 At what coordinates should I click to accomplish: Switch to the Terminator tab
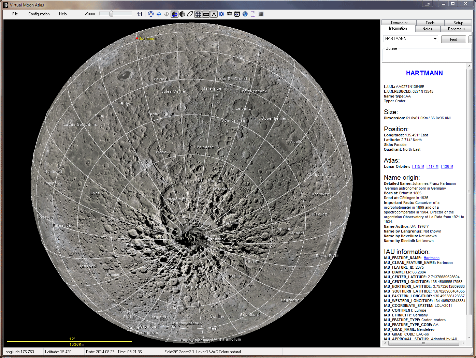399,23
